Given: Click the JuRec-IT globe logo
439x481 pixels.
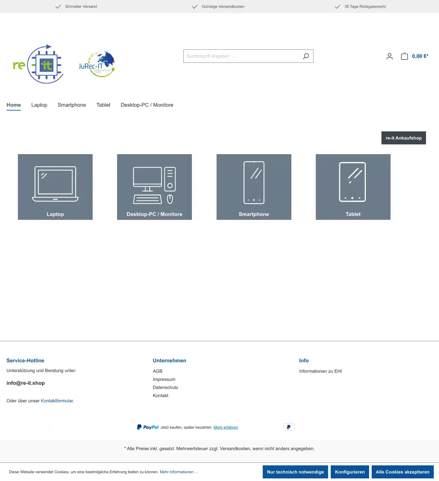Looking at the screenshot, I should [97, 64].
